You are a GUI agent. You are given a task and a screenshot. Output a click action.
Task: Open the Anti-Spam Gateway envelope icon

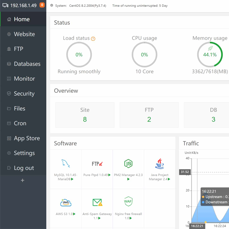pos(97,202)
